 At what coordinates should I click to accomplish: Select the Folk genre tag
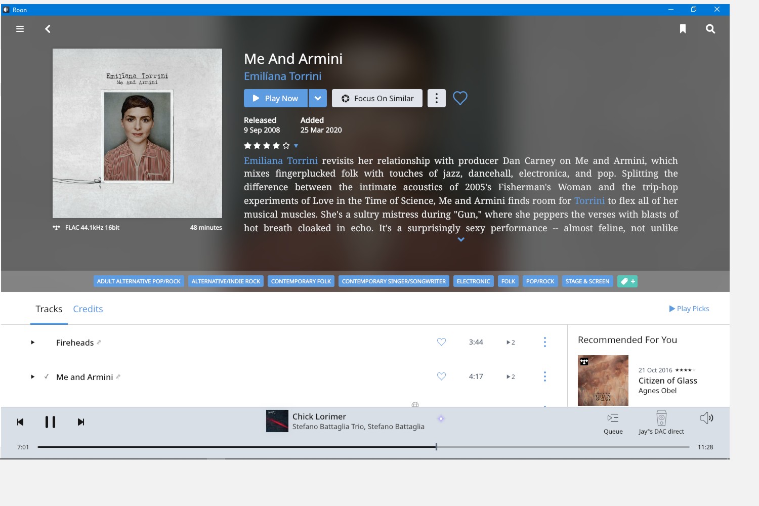(x=508, y=281)
